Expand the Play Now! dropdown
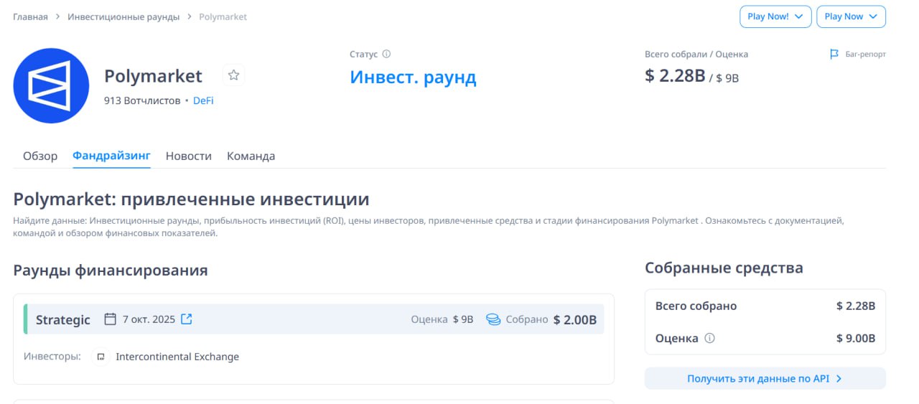 tap(775, 17)
